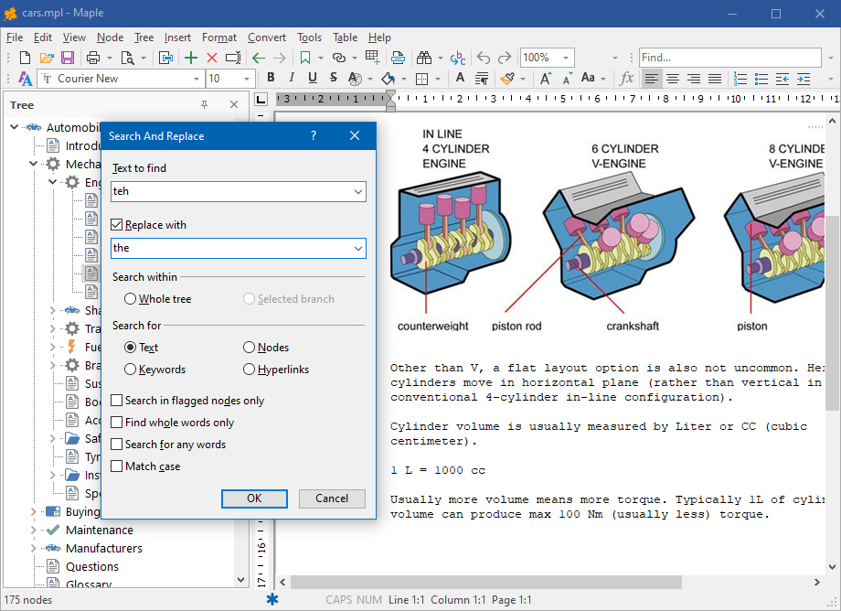Undo the last action
The height and width of the screenshot is (611, 841).
pos(484,58)
